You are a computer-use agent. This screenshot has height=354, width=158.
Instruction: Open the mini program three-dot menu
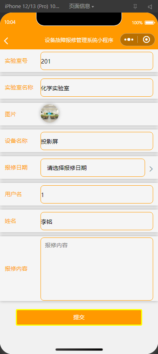point(129,40)
